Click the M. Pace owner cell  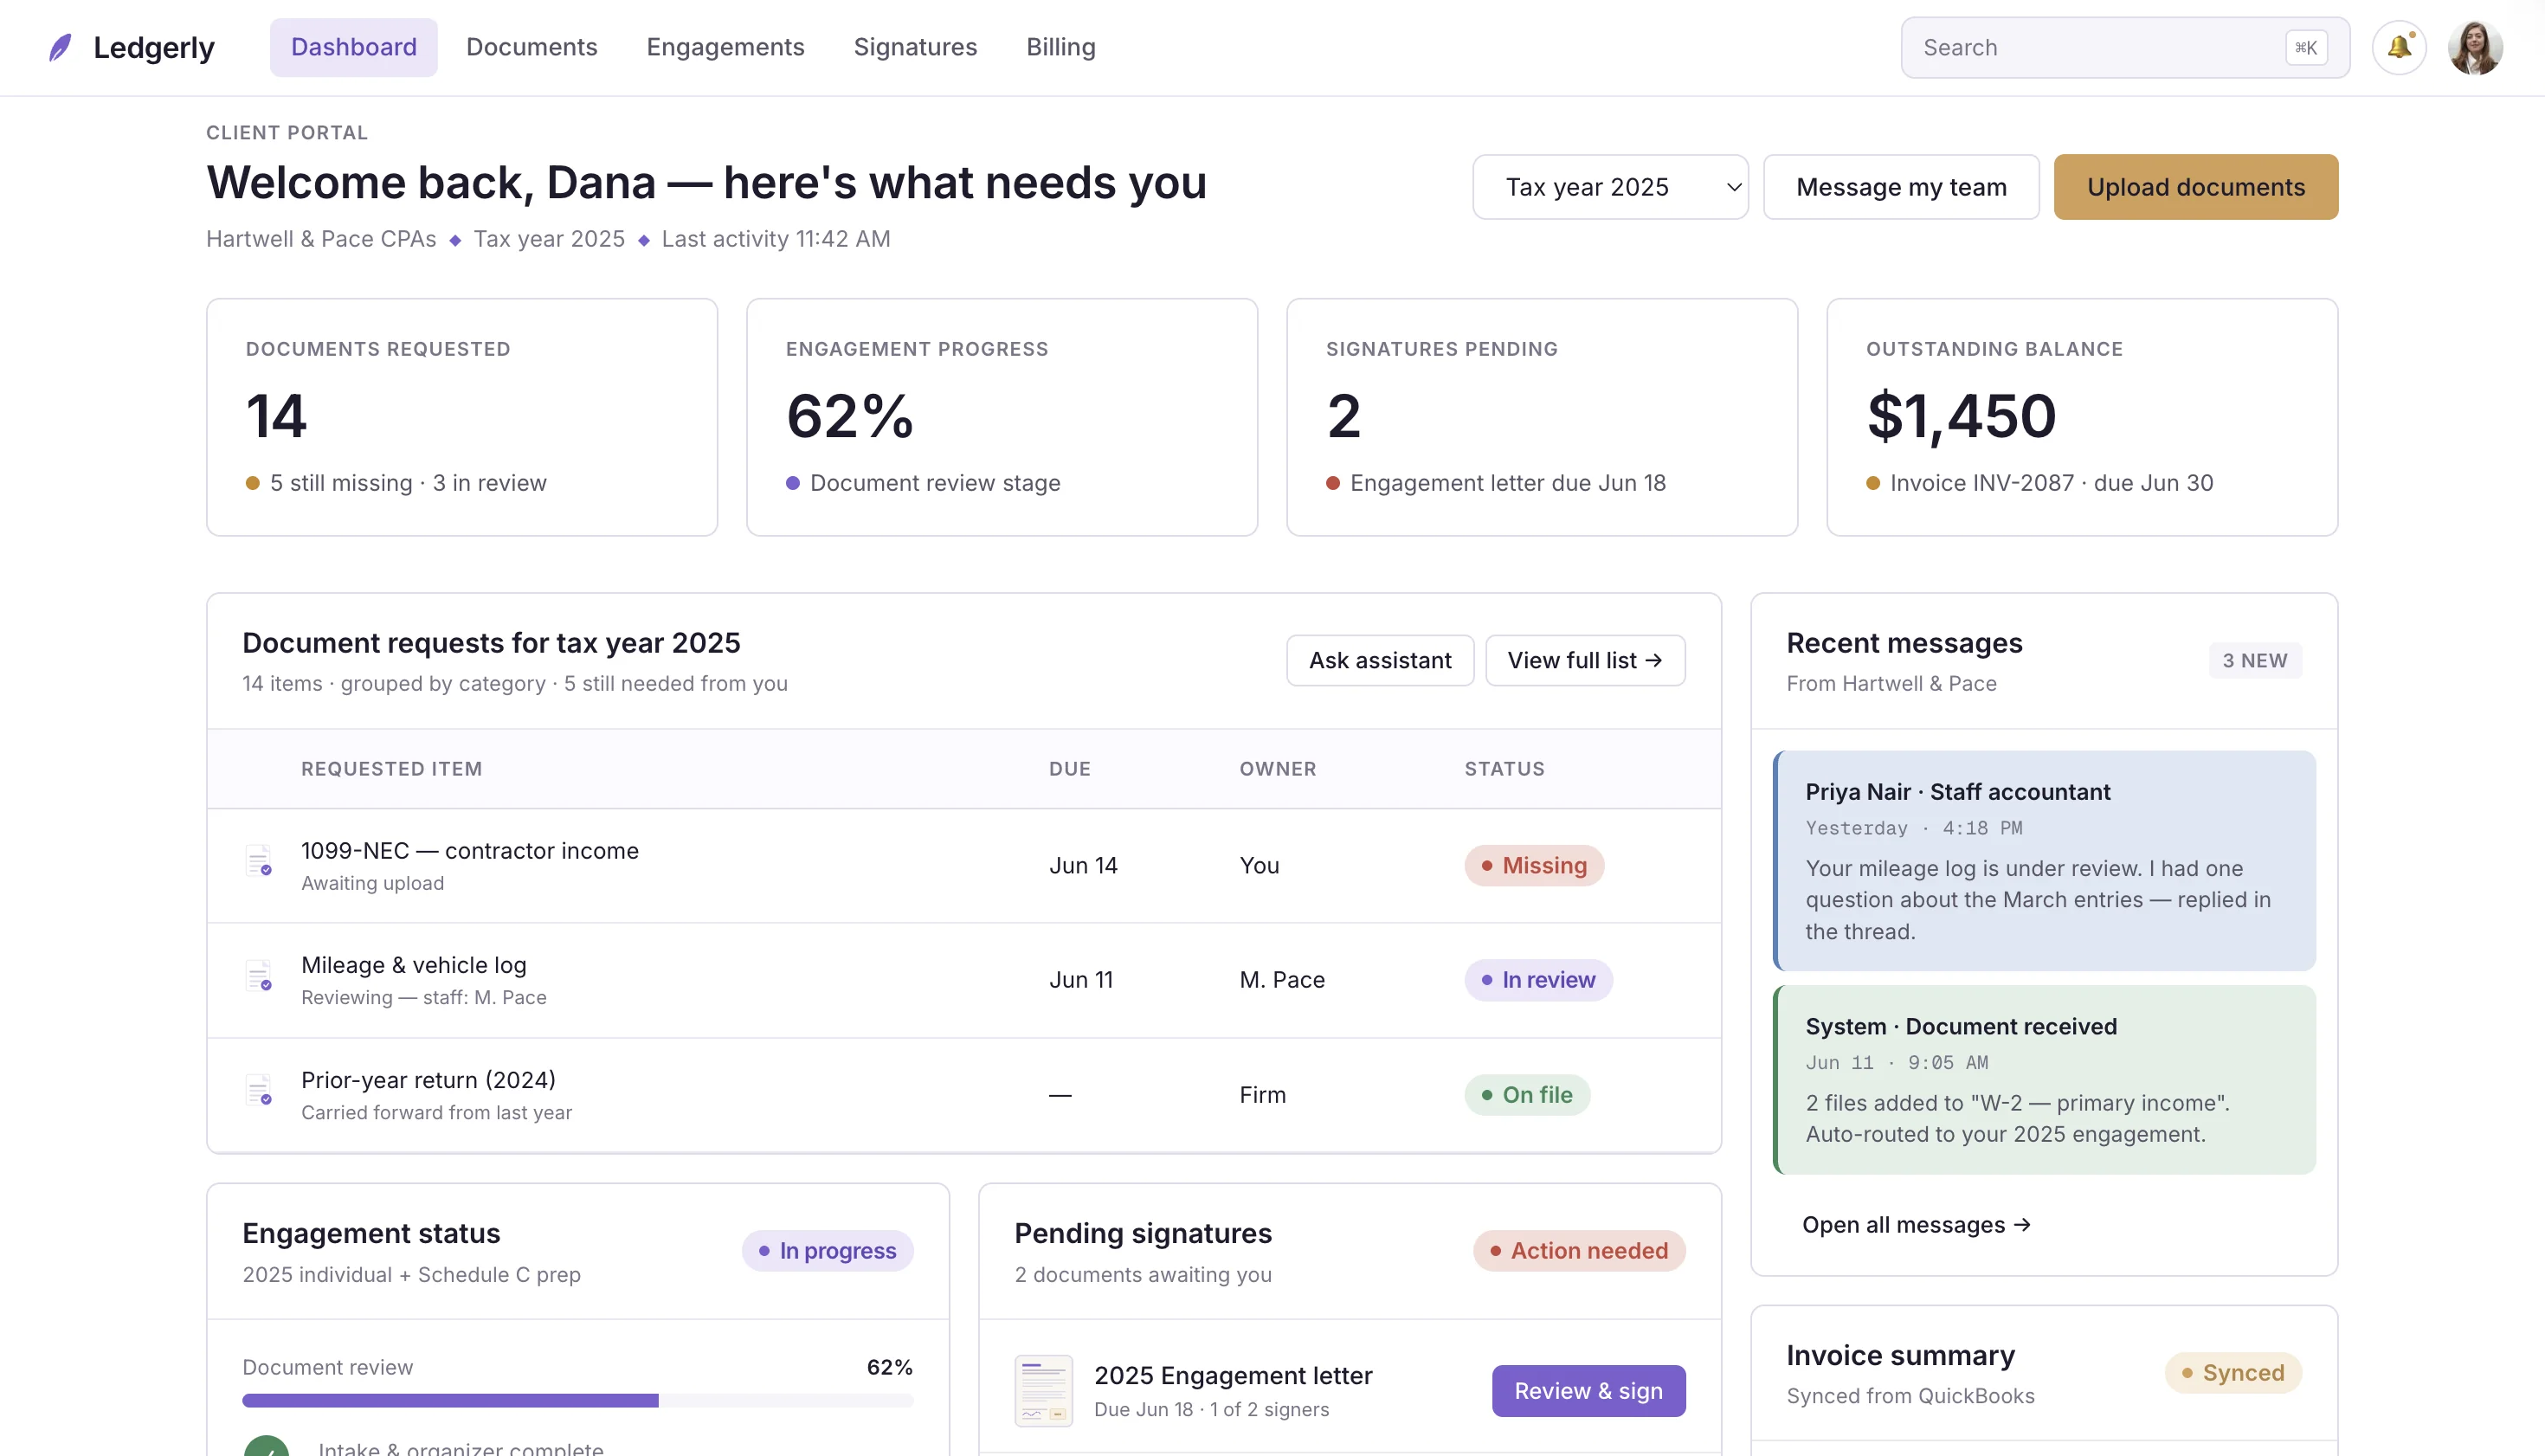click(1282, 979)
